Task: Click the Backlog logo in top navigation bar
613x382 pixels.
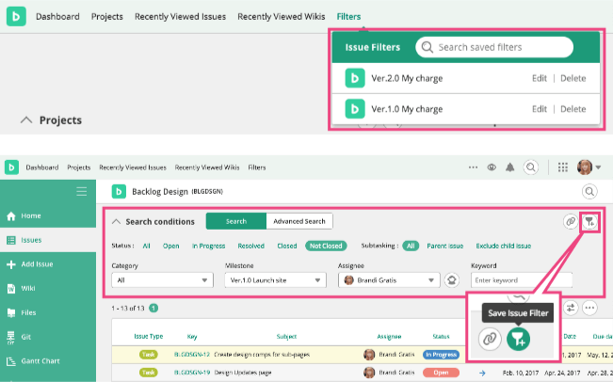Action: pos(16,16)
